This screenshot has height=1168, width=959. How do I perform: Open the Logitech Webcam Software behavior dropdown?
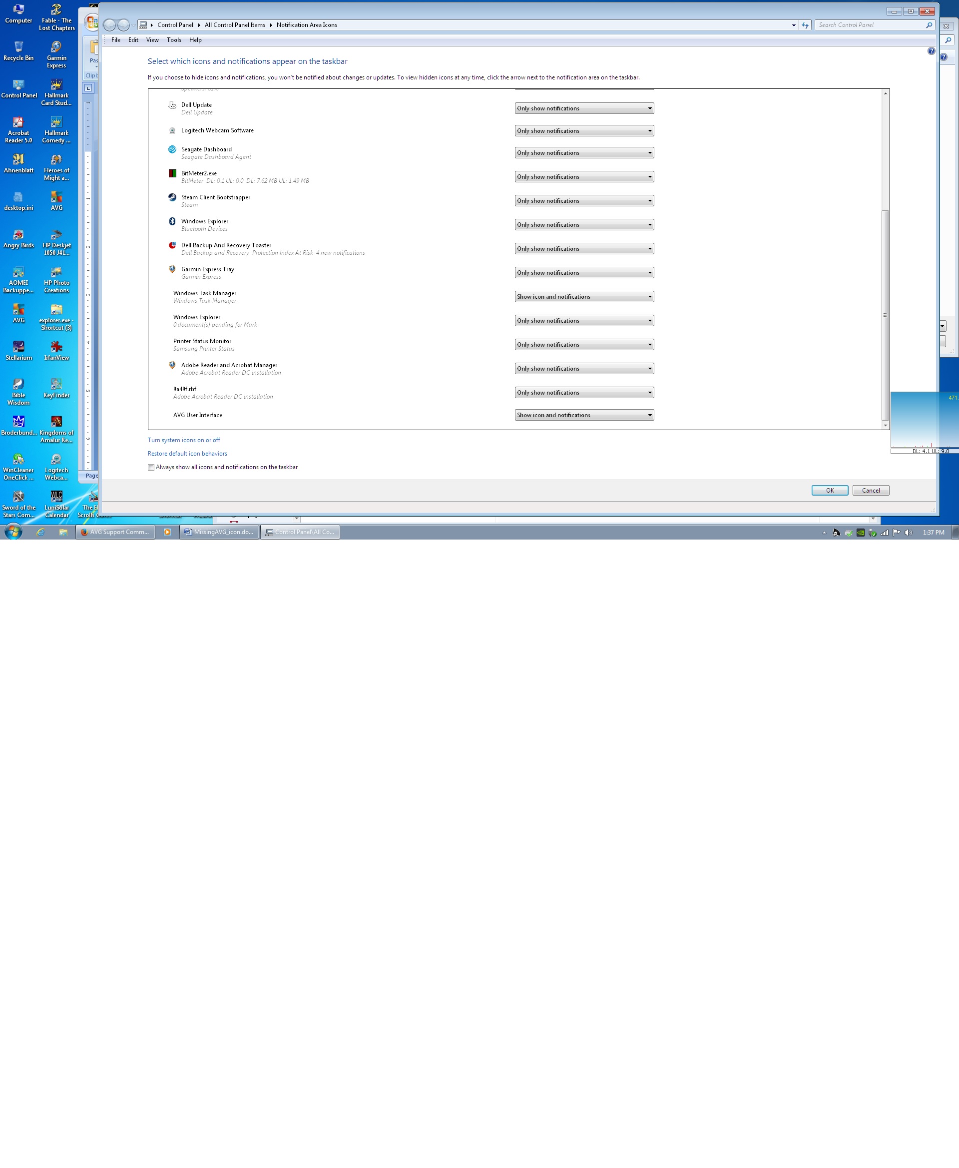pyautogui.click(x=584, y=131)
